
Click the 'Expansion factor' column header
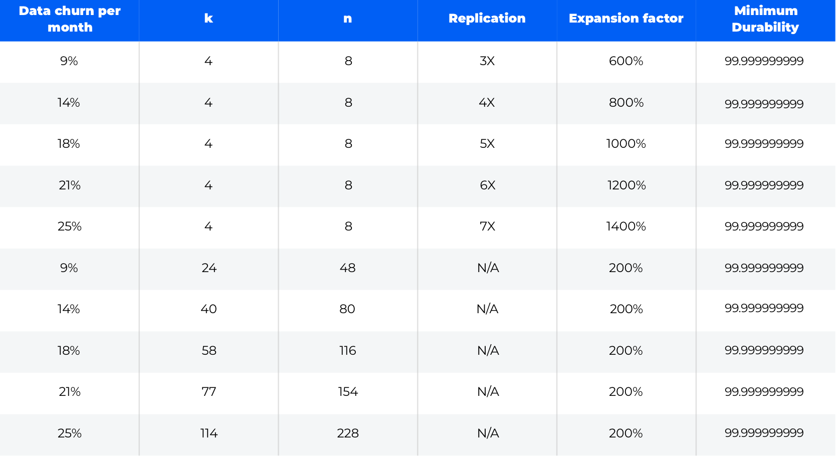pyautogui.click(x=626, y=19)
